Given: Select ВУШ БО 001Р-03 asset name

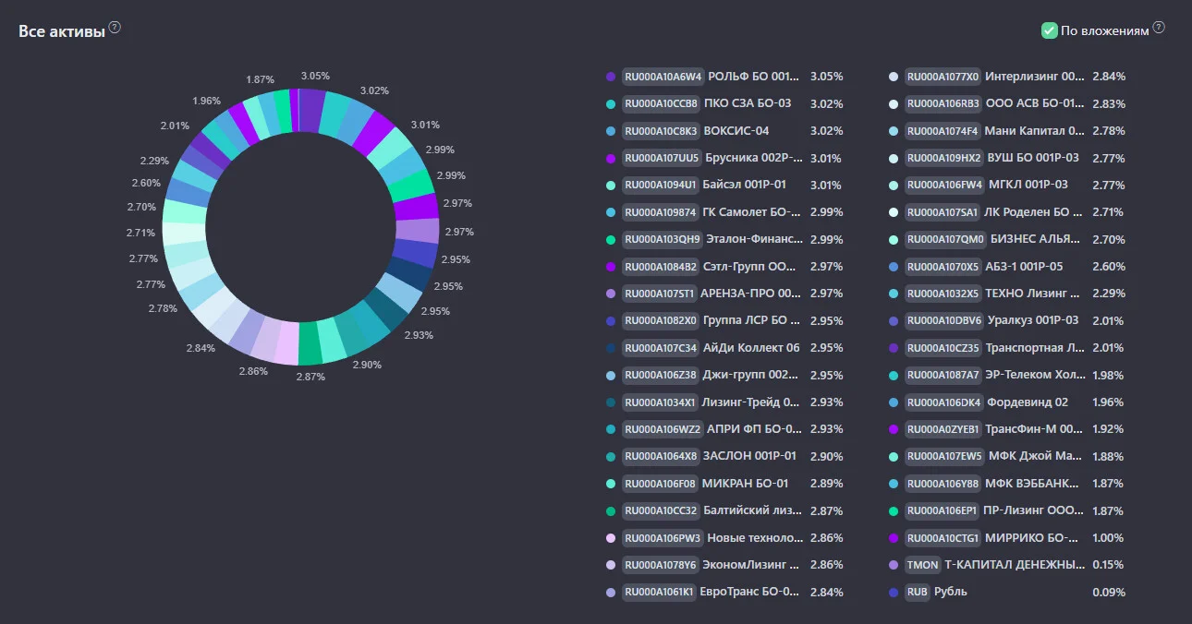Looking at the screenshot, I should (1033, 158).
